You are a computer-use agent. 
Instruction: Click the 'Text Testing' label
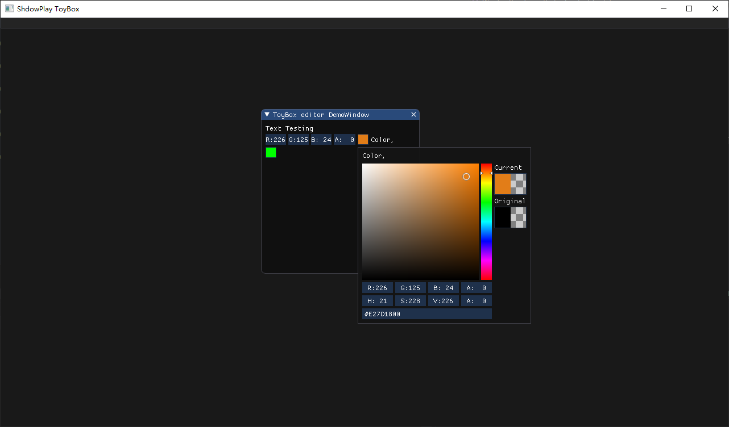pos(289,129)
